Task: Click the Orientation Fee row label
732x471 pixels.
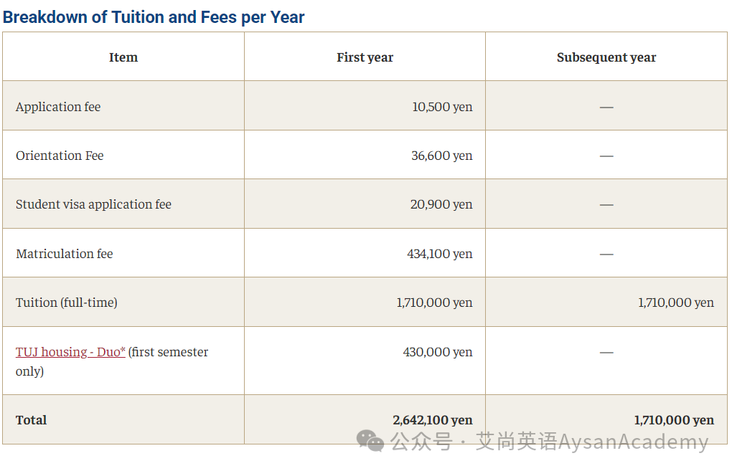Action: click(x=60, y=156)
